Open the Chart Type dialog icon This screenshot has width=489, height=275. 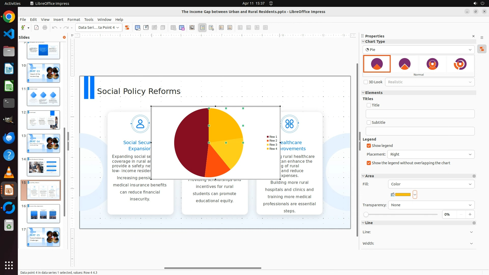(138, 28)
